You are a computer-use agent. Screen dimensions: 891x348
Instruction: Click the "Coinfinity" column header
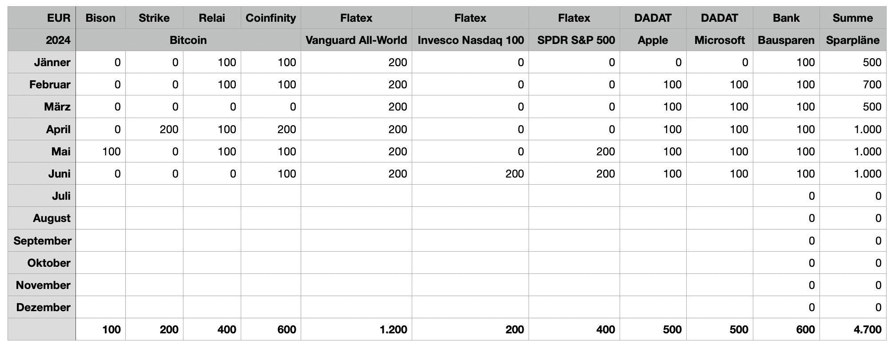(270, 18)
